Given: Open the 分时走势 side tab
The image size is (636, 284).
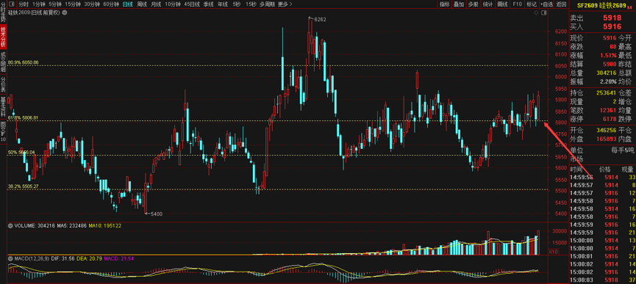Looking at the screenshot, I should tap(3, 12).
